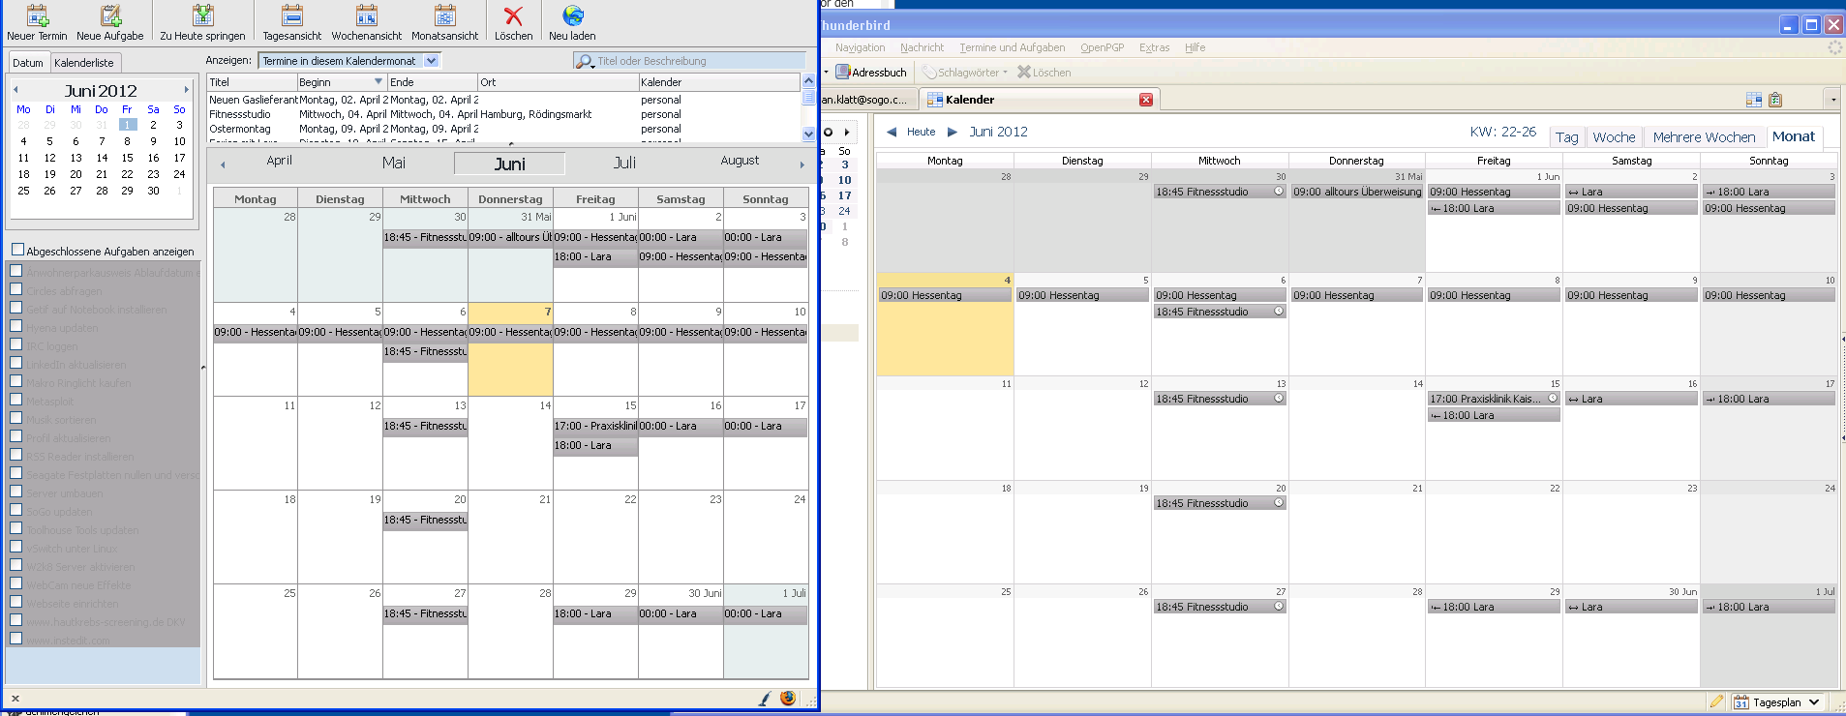The height and width of the screenshot is (716, 1846).
Task: Click the Titel oder Beschreibung search field
Action: coord(697,61)
